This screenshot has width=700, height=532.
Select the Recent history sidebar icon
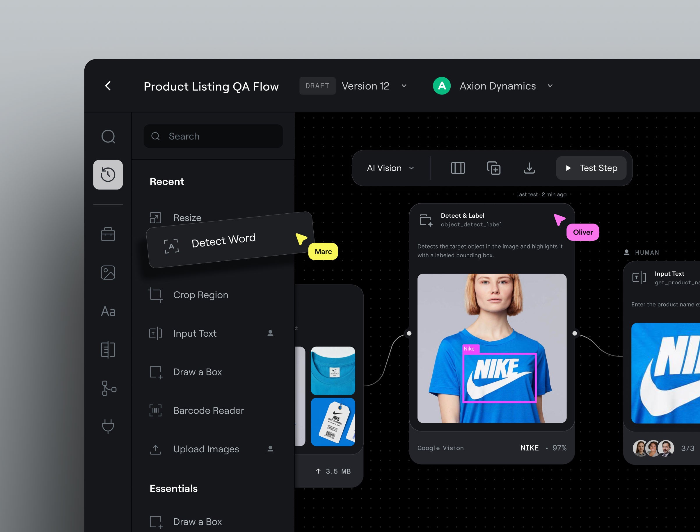click(108, 175)
